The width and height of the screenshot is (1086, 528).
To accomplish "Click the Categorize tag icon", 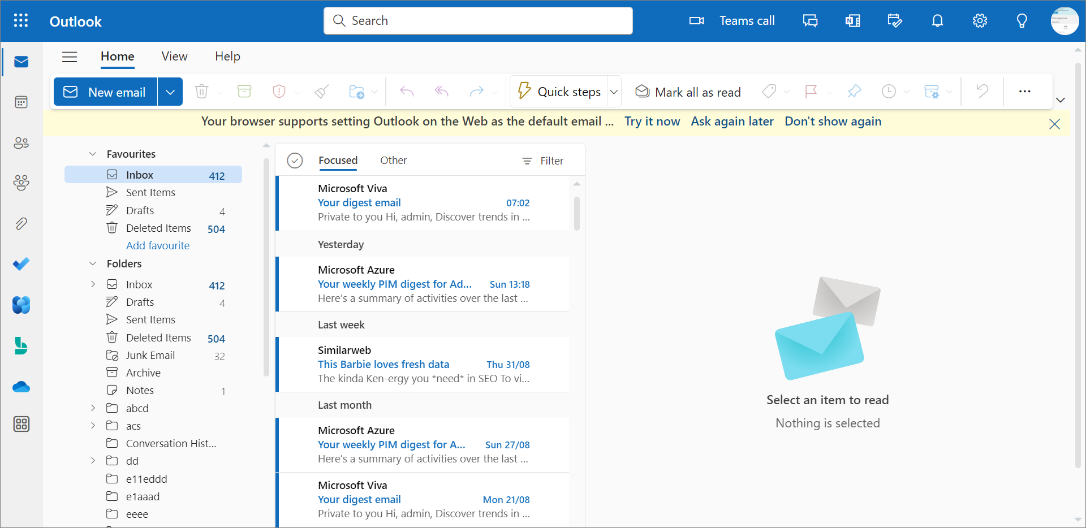I will coord(769,92).
